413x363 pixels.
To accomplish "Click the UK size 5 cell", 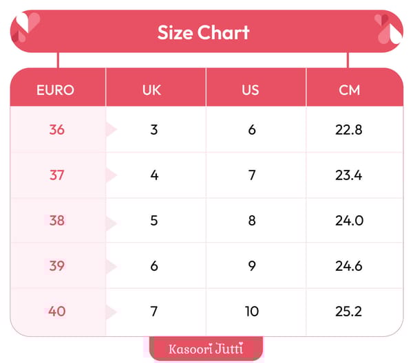I will [x=154, y=221].
